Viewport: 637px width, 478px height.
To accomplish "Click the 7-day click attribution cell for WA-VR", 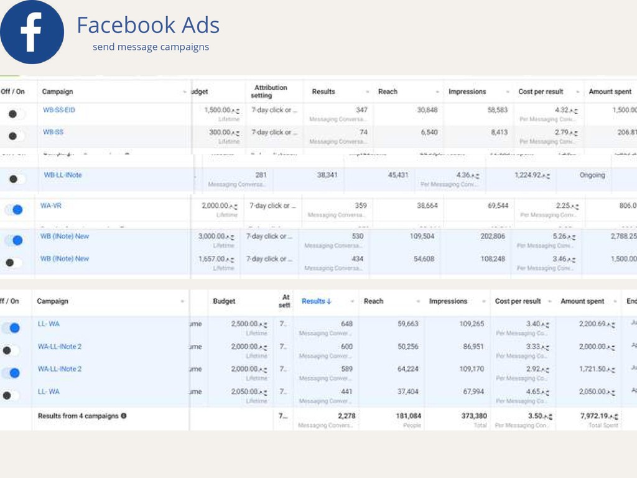I will tap(272, 205).
